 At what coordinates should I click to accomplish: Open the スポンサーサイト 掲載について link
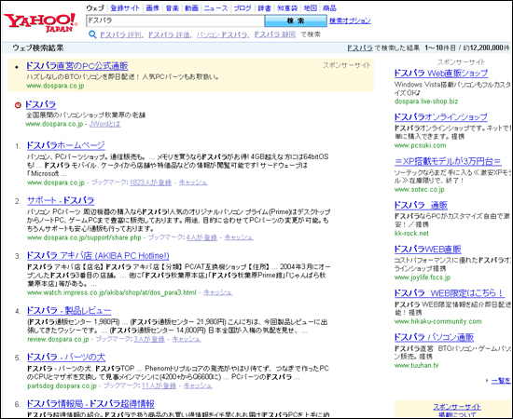pos(457,411)
